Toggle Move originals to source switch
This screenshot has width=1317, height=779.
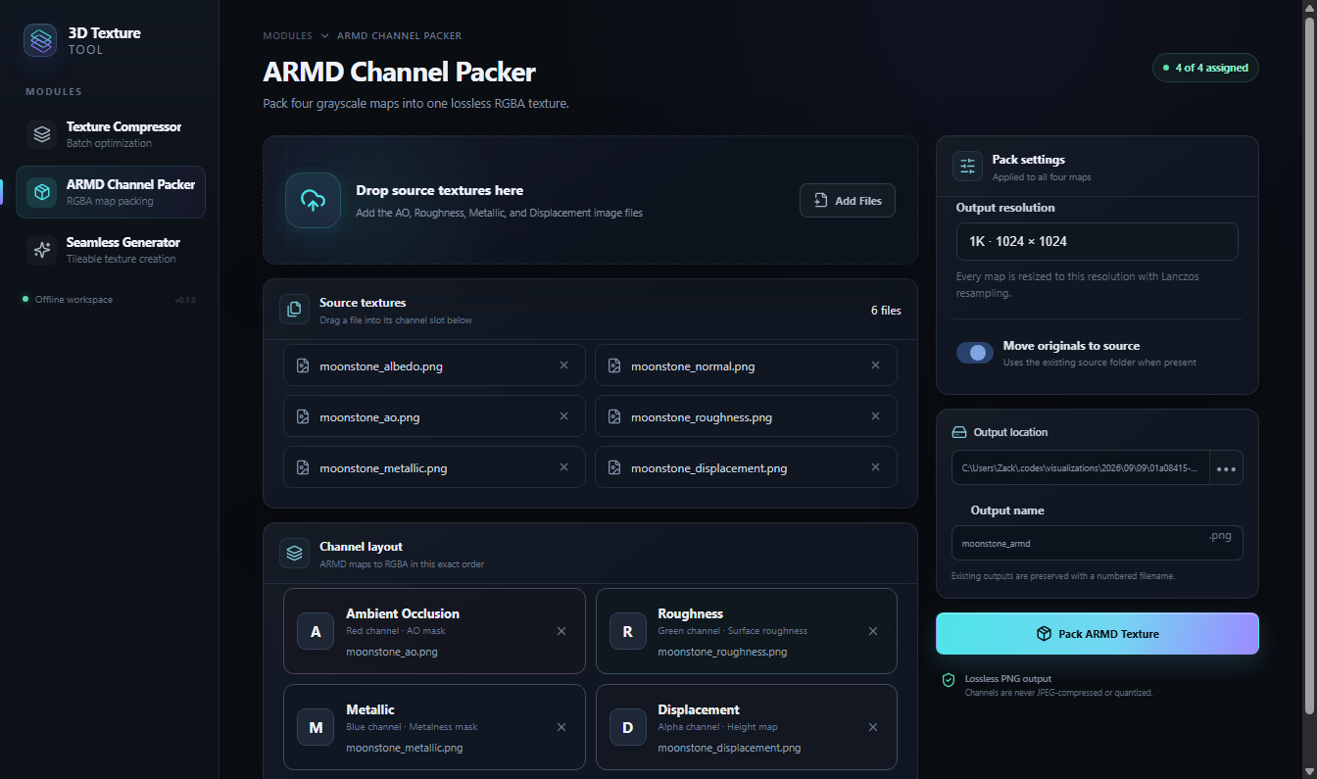975,353
